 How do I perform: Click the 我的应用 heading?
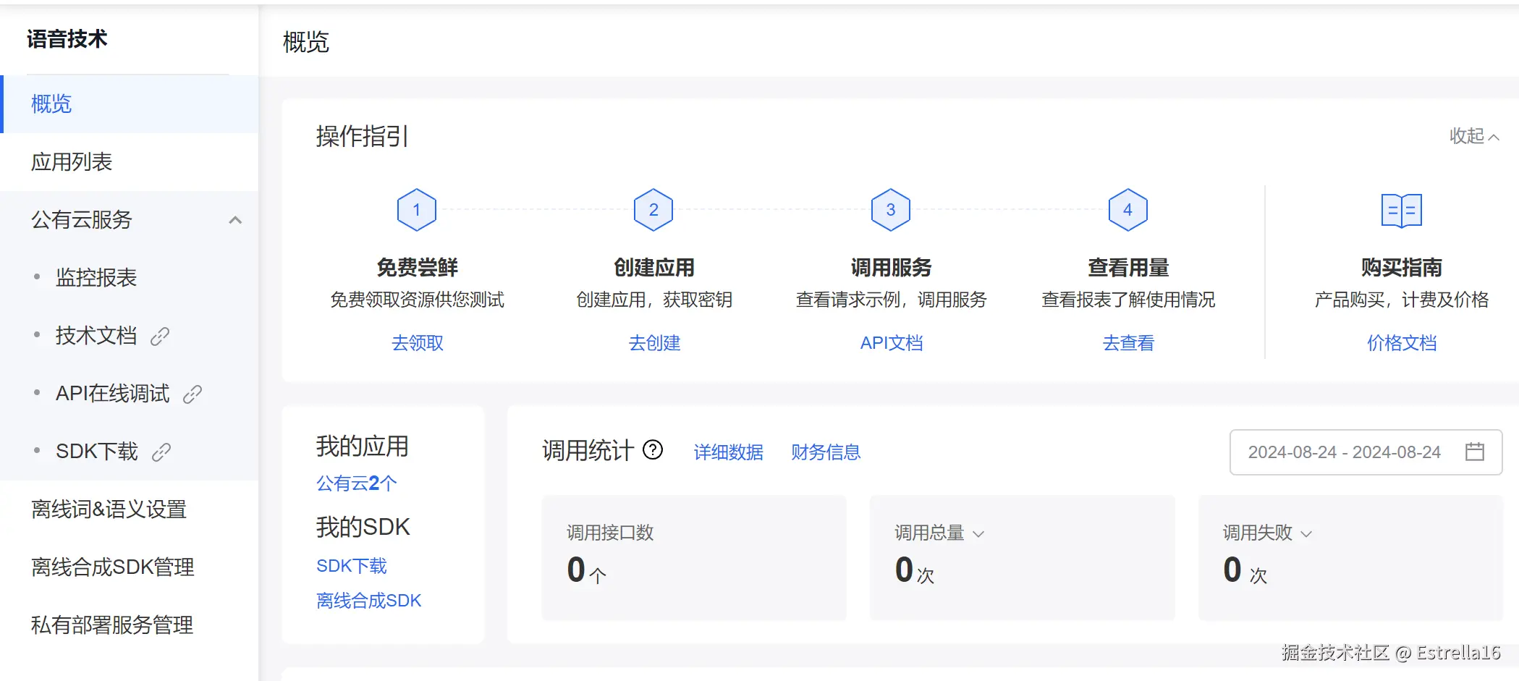click(x=363, y=447)
